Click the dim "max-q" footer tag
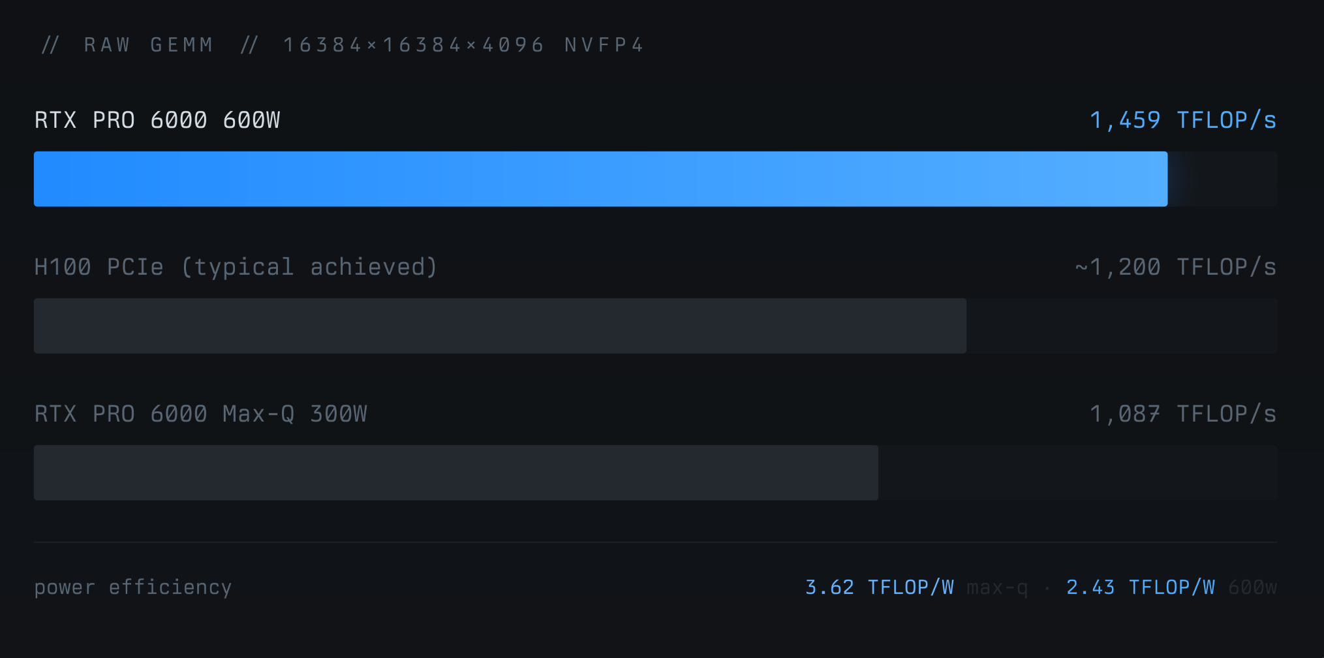Image resolution: width=1324 pixels, height=658 pixels. (996, 588)
